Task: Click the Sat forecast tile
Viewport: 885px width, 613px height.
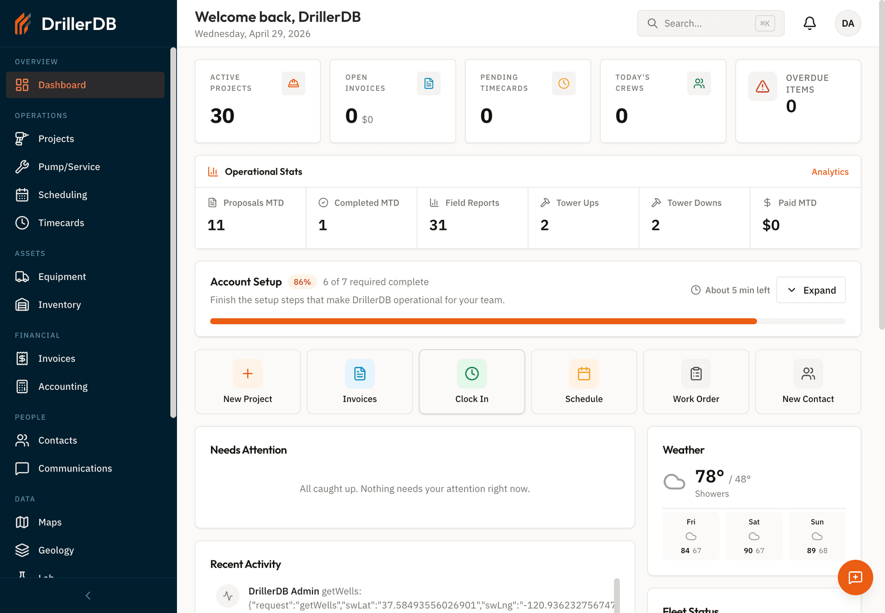Action: (x=754, y=536)
